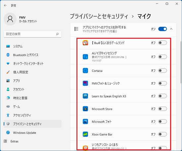Image resolution: width=182 pixels, height=151 pixels.
Task: Enable microphone for Microsoft フォト
Action: click(x=162, y=122)
